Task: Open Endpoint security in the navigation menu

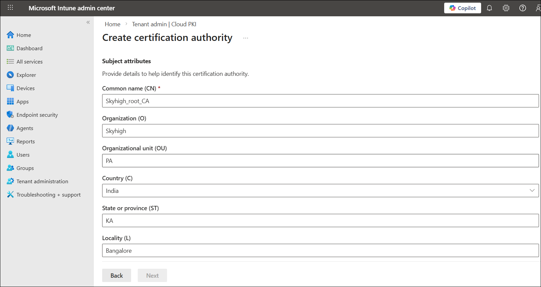Action: pyautogui.click(x=37, y=115)
